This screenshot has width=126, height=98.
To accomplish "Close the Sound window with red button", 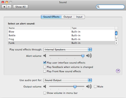I will [x=3, y=2].
